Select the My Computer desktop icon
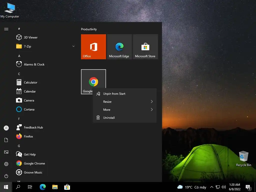Image resolution: width=256 pixels, height=192 pixels. point(10,10)
